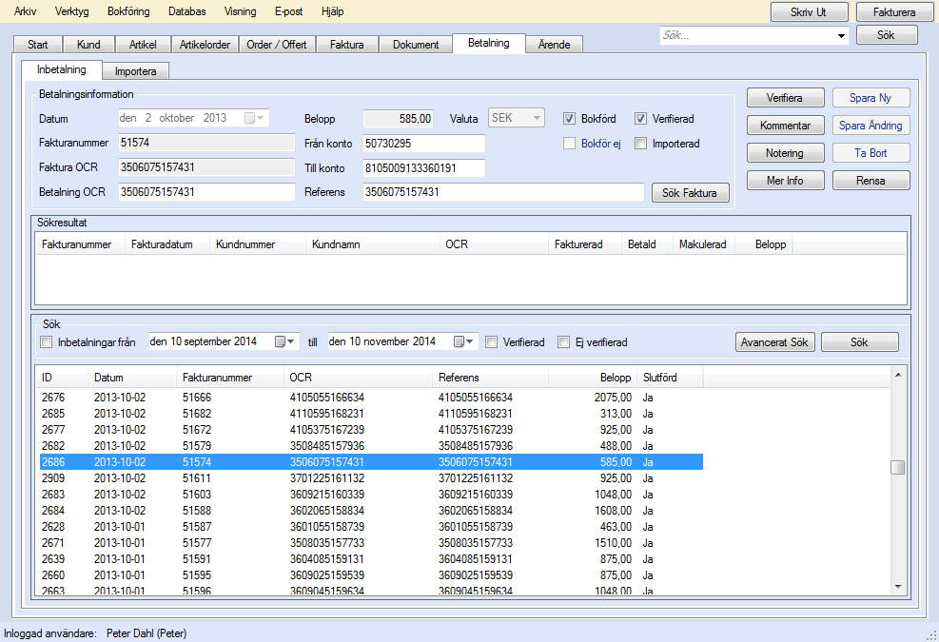Open the Verktyg menu

(x=72, y=11)
